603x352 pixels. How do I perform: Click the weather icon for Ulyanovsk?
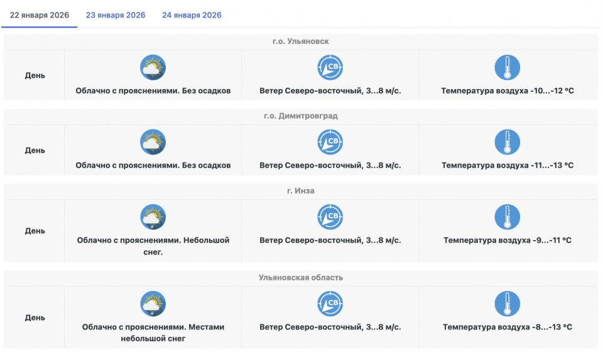point(153,68)
